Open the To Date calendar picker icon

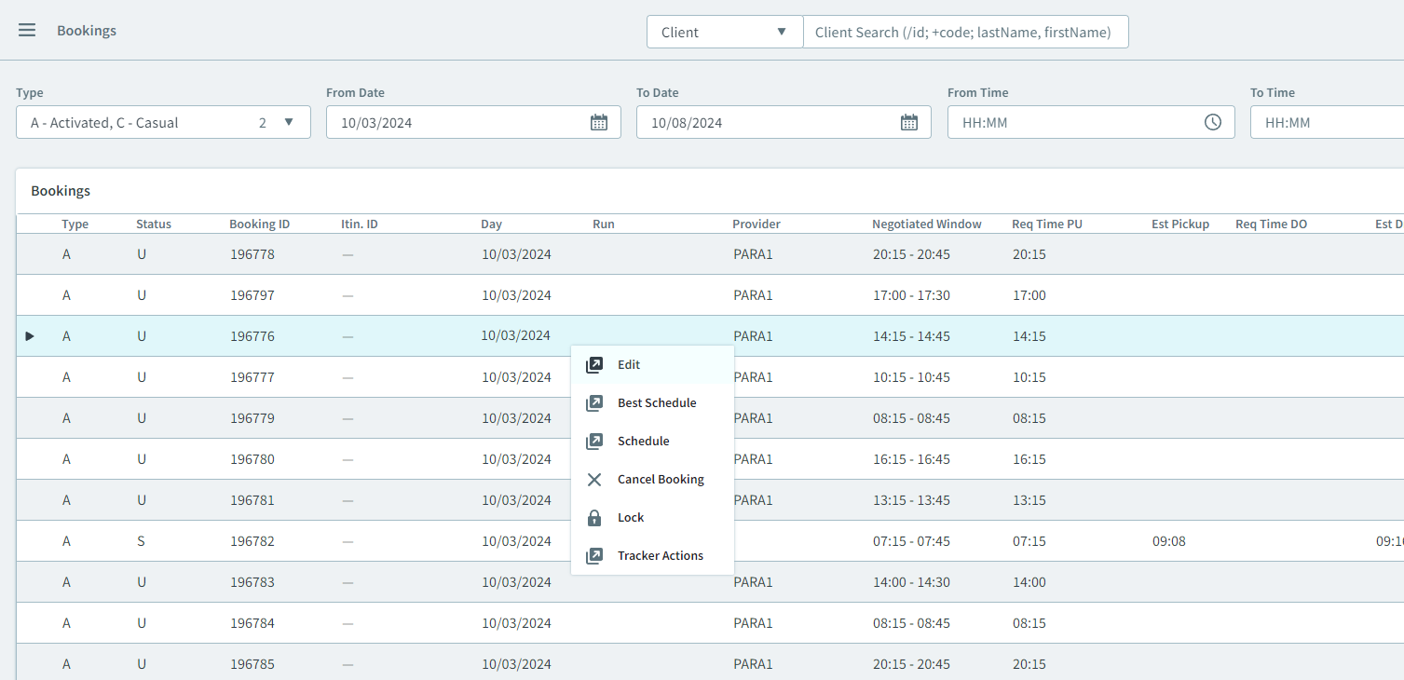click(x=909, y=122)
